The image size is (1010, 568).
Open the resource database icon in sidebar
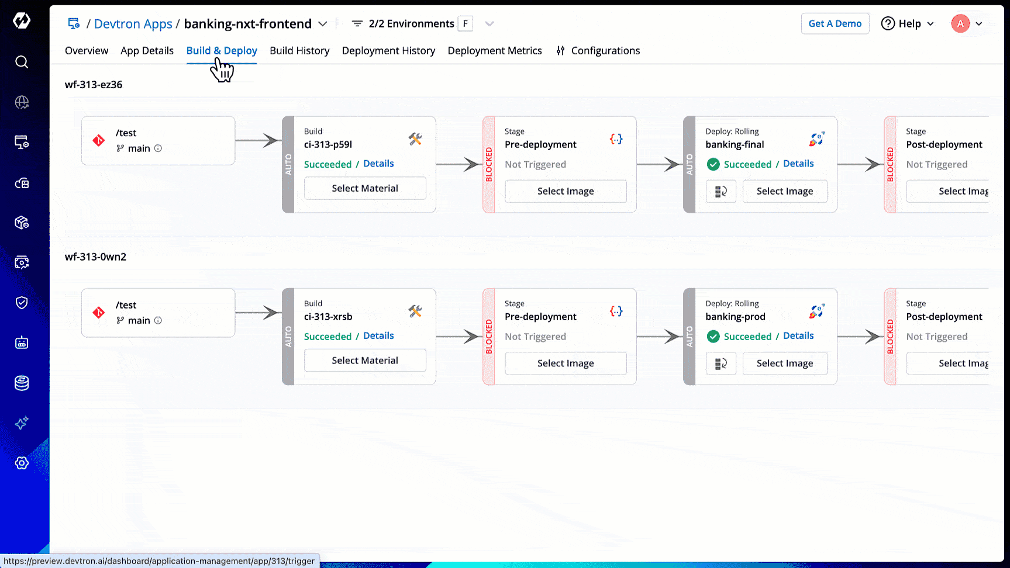22,383
